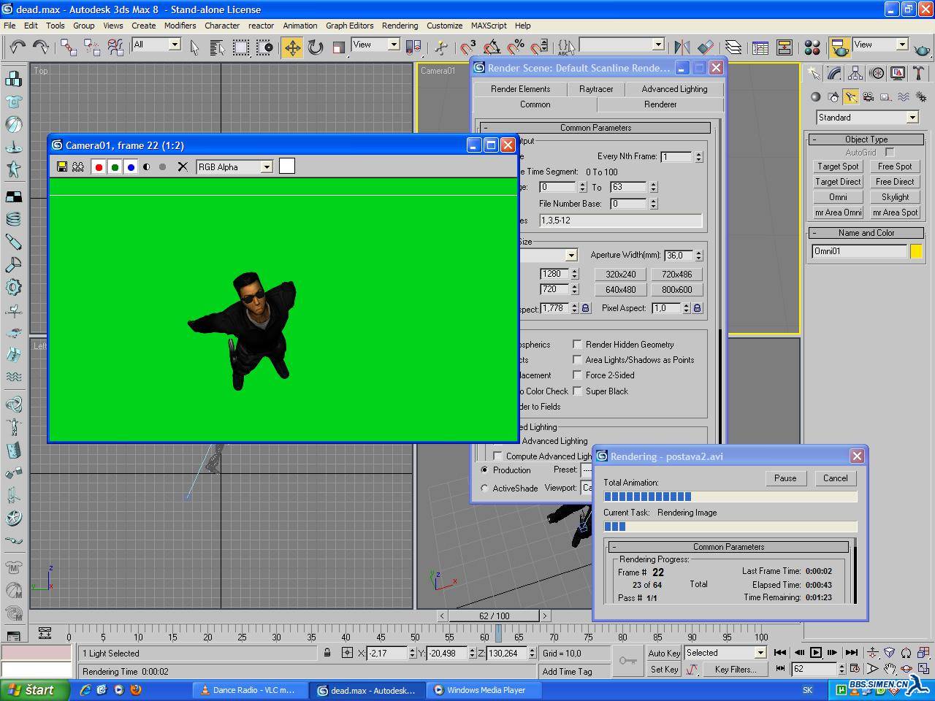Open the named selection sets dropdown
Screen dimensions: 935x701
click(x=622, y=45)
